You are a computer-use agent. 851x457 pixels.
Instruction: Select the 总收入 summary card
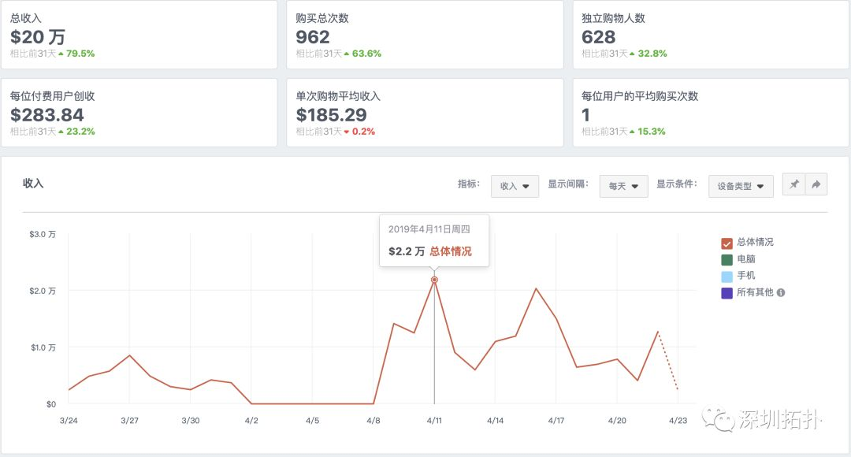[x=139, y=35]
